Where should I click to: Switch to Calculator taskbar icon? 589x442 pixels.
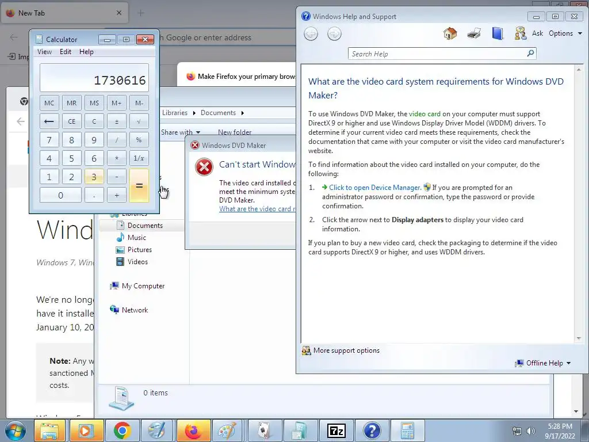click(x=408, y=430)
